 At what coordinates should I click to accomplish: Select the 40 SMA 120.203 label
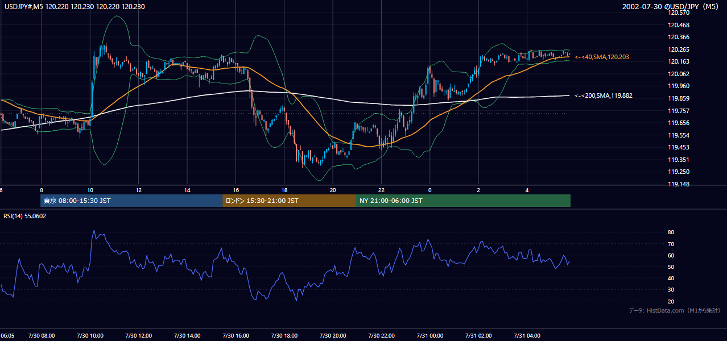[x=601, y=57]
